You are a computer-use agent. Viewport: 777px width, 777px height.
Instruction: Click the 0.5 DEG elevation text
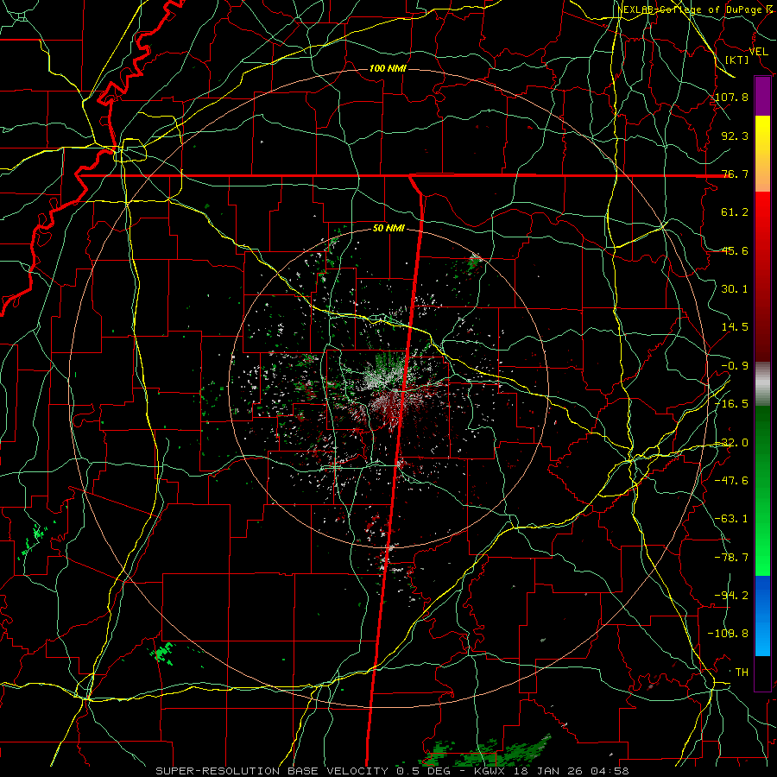[422, 771]
